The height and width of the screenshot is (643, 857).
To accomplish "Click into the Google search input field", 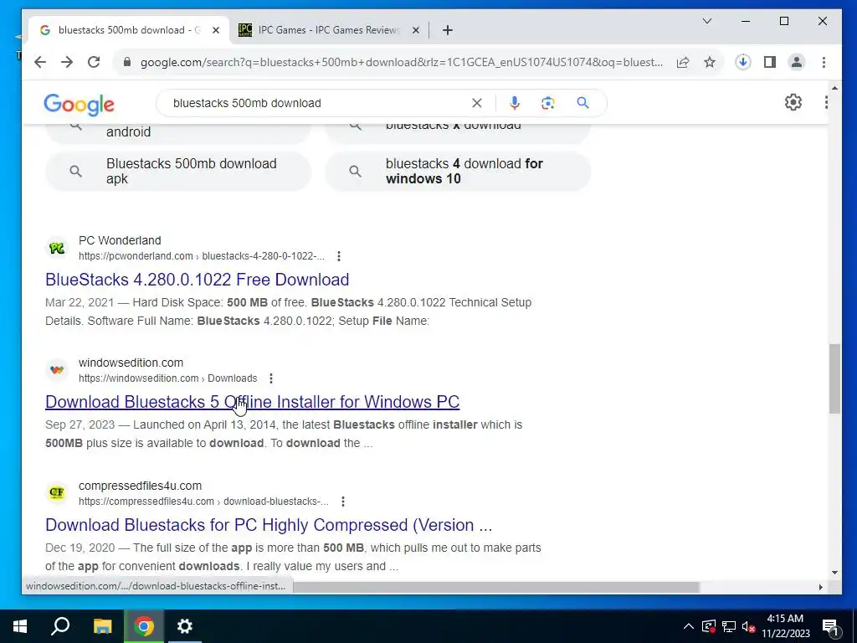I will (x=317, y=103).
